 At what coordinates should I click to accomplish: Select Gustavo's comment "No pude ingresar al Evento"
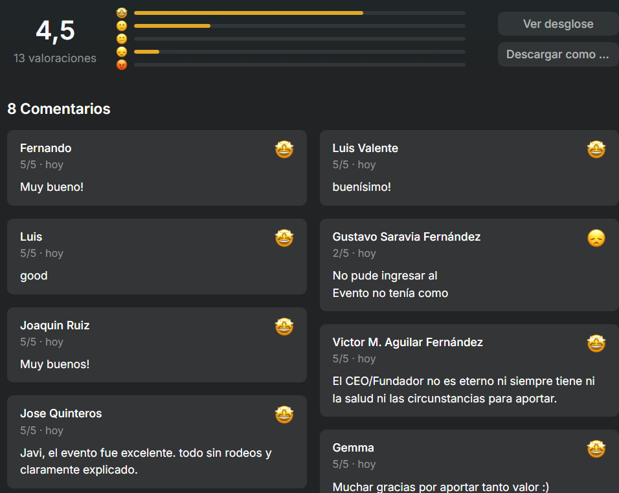tap(390, 285)
